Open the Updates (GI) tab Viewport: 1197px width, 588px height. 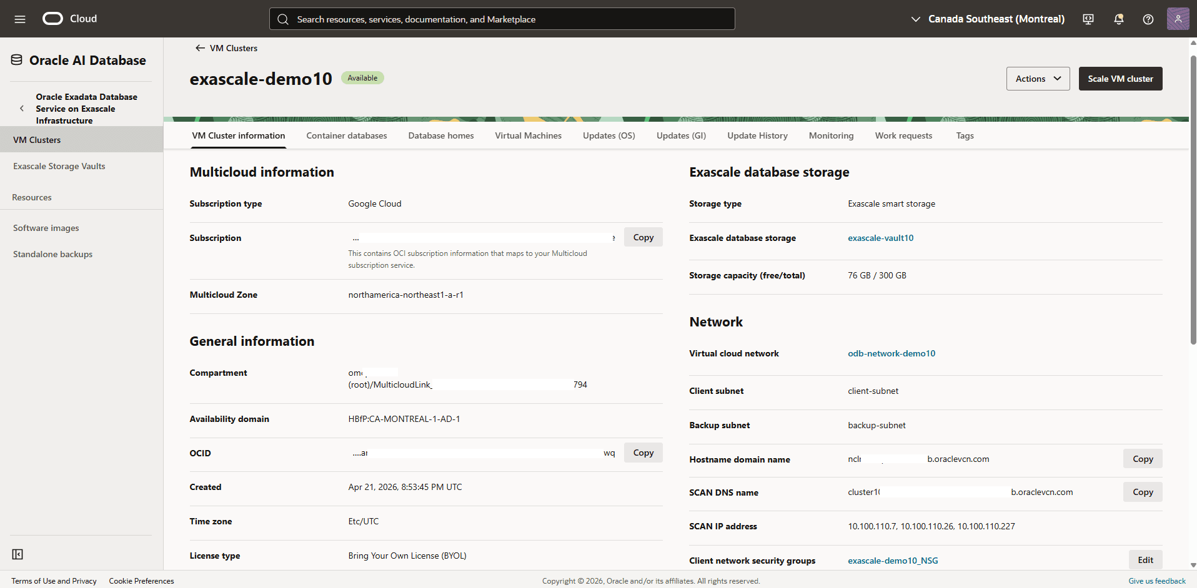(x=681, y=135)
